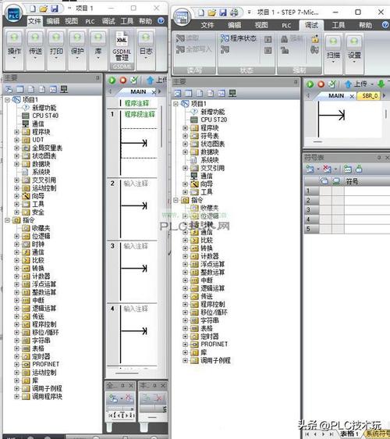Click the Save icon in right title bar
Screen dimensions: 390x439
(x=223, y=12)
